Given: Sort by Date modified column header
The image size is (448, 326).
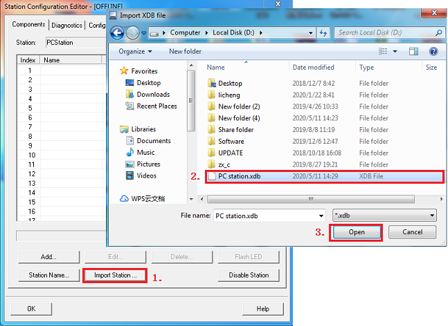Looking at the screenshot, I should point(314,68).
